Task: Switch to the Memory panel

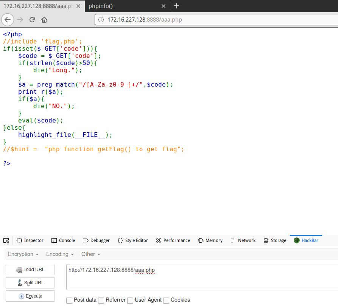Action: (x=210, y=240)
